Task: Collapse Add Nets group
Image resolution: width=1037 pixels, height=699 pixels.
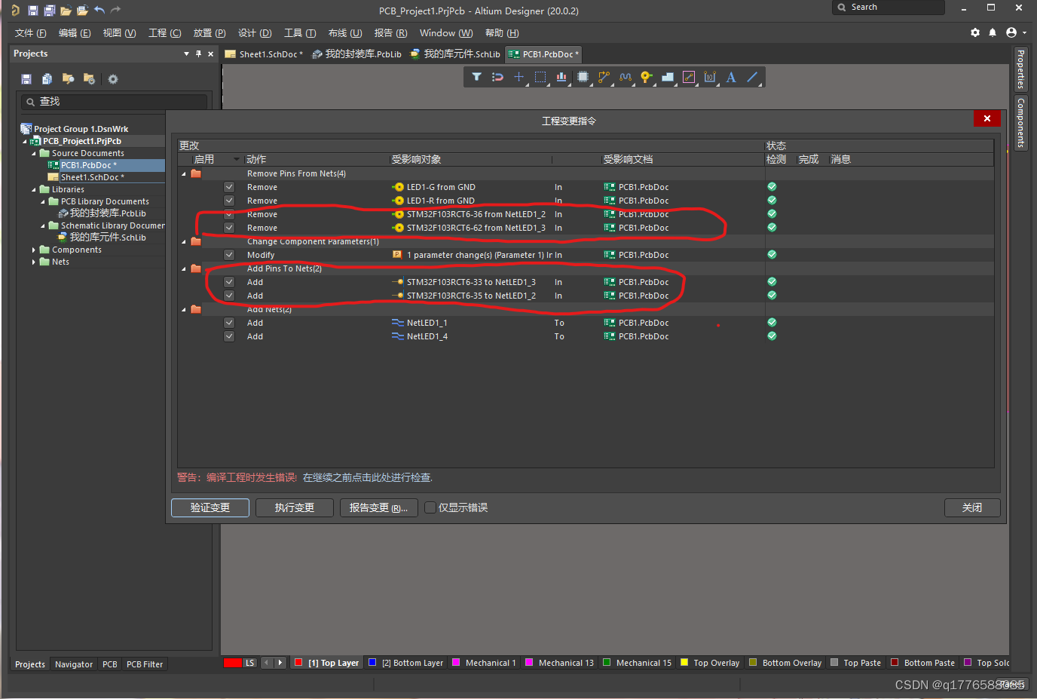Action: (184, 310)
